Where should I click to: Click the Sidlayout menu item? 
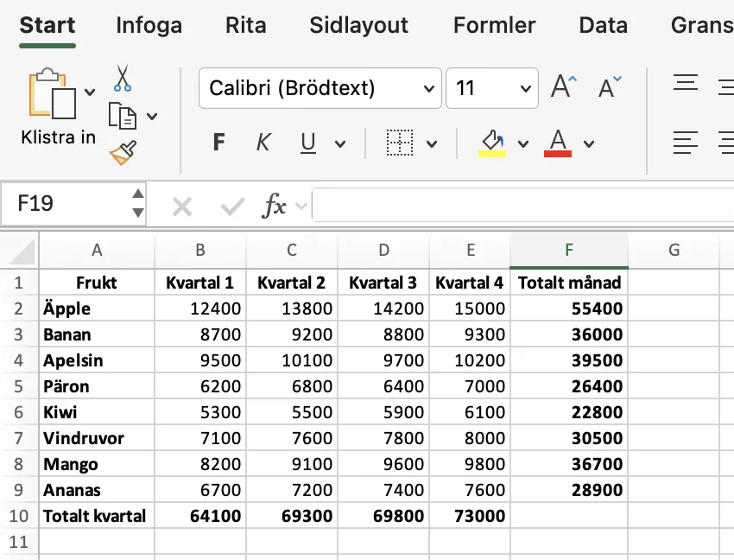pyautogui.click(x=358, y=25)
